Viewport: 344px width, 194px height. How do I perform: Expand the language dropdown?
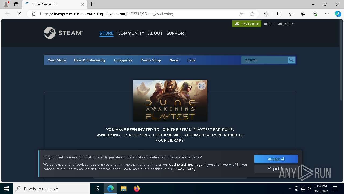[x=285, y=24]
